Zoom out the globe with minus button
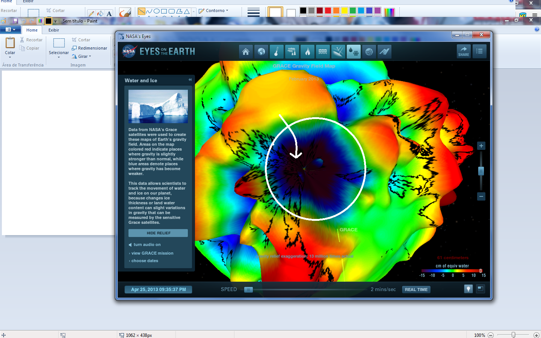 (x=481, y=196)
